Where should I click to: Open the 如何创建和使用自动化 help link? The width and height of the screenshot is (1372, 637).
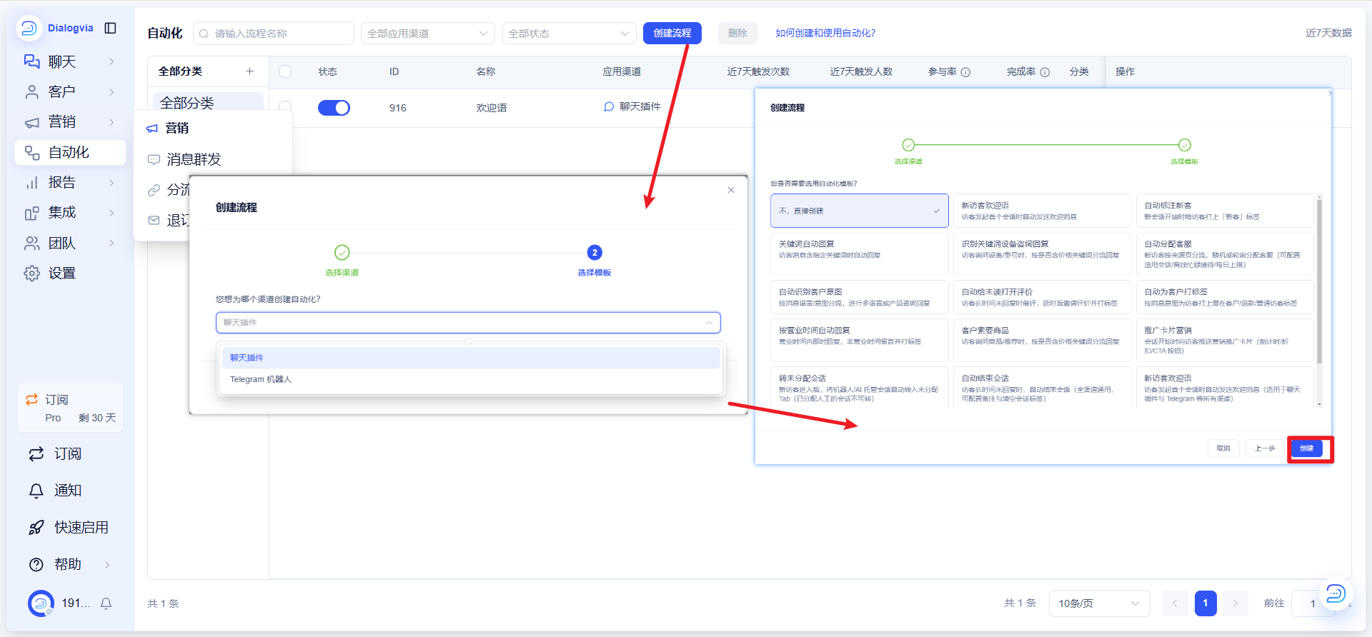click(x=825, y=34)
